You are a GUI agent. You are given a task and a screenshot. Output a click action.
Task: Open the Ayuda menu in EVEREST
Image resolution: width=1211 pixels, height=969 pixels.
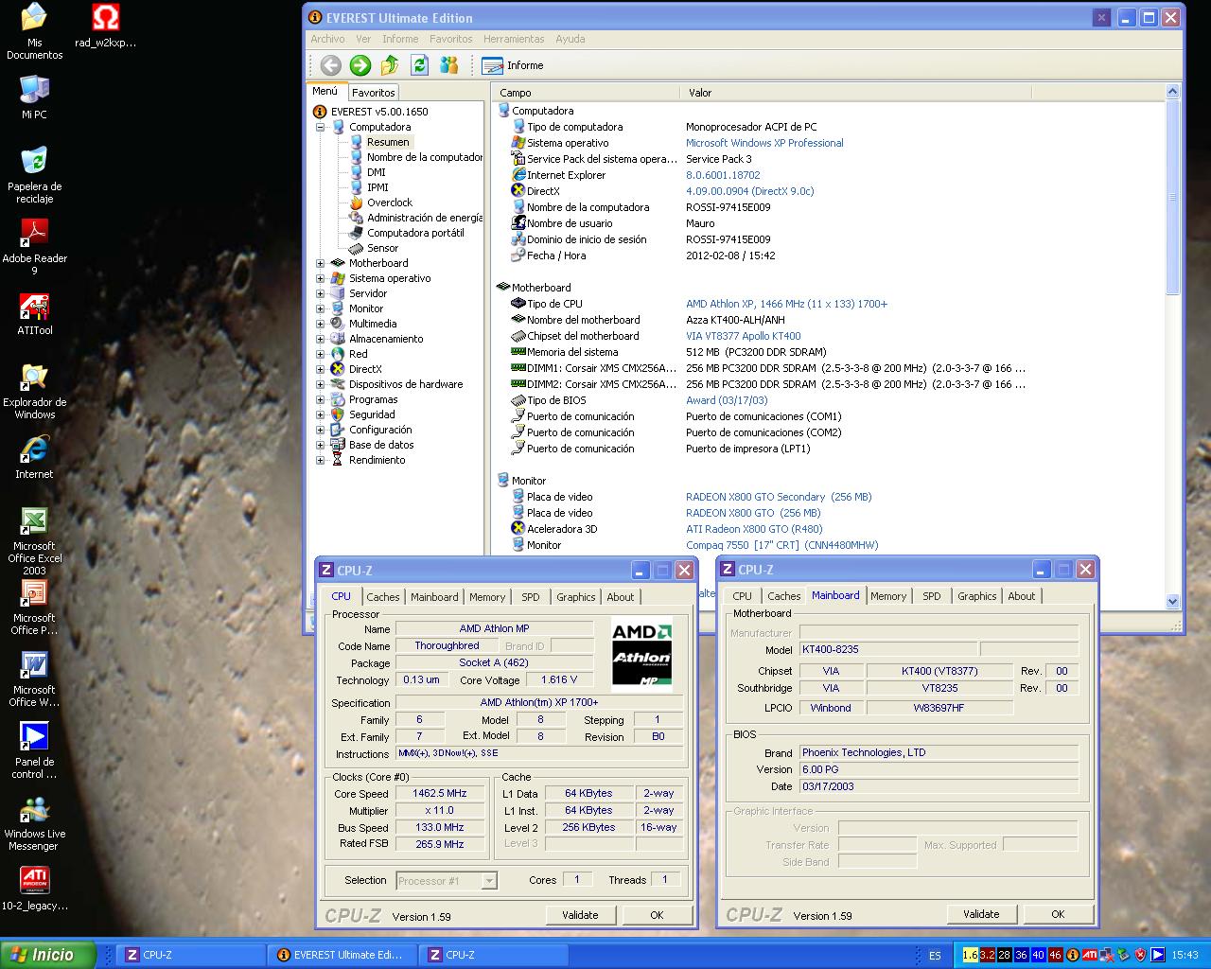570,39
